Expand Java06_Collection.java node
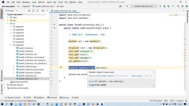The image size is (189, 106). [14, 67]
